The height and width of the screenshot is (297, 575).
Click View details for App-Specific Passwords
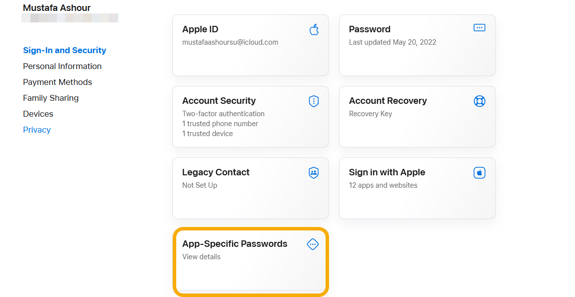coord(201,257)
